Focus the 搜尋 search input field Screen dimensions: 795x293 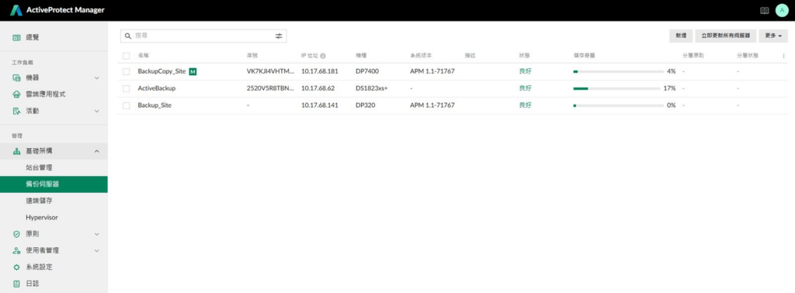[x=203, y=36]
